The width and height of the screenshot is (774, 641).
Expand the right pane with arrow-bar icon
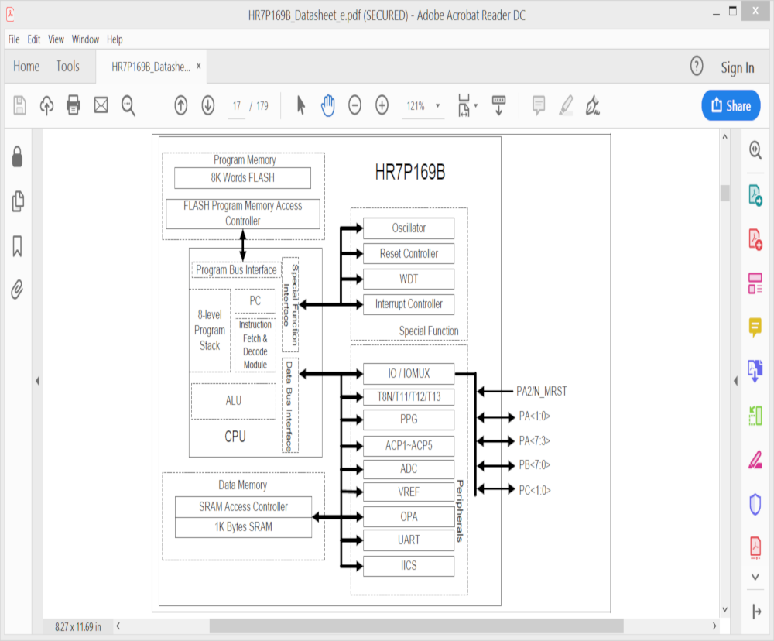(x=756, y=612)
